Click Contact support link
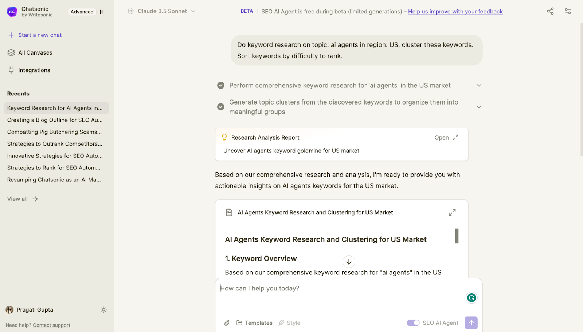Screen dimensions: 583x332 pyautogui.click(x=51, y=325)
